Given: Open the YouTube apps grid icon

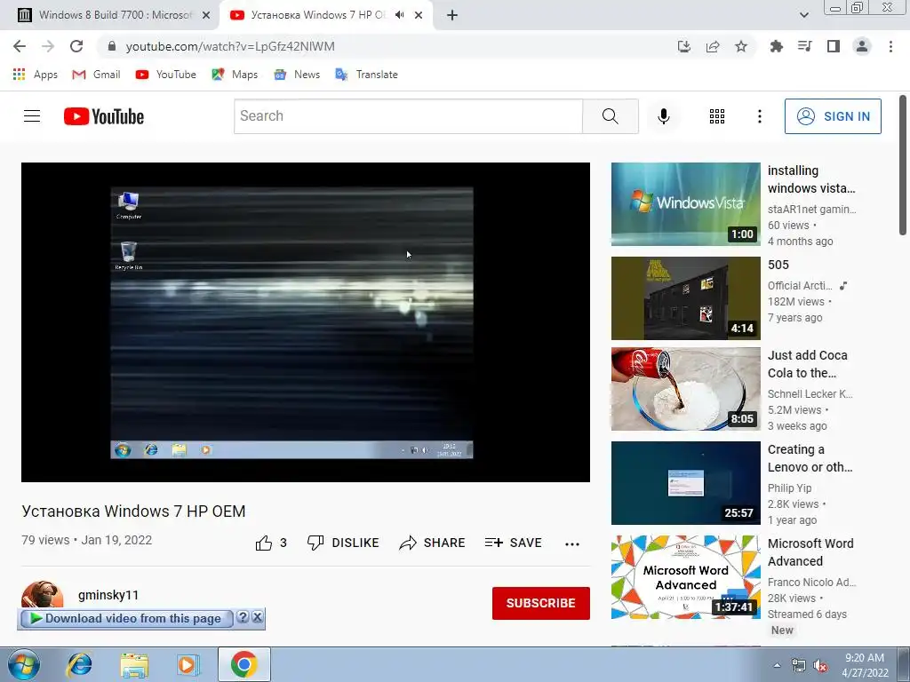Looking at the screenshot, I should click(x=717, y=116).
